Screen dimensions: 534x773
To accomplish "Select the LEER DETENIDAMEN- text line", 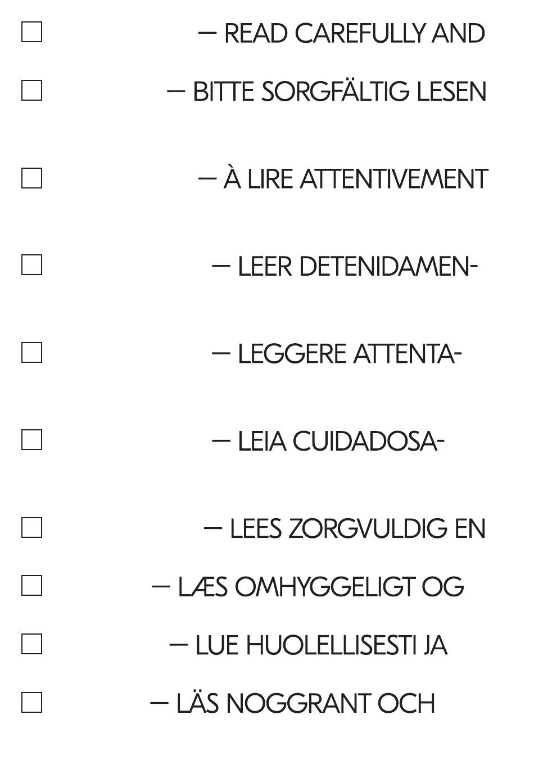I will coord(357,267).
